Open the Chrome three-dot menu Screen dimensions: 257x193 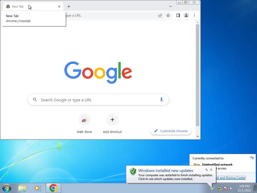pyautogui.click(x=195, y=15)
